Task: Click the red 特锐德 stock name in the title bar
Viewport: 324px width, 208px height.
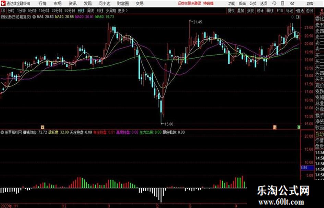Action: (208, 3)
